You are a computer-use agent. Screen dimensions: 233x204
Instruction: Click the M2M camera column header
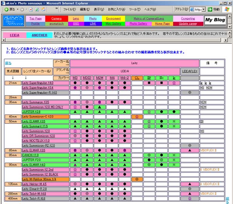click(100, 78)
